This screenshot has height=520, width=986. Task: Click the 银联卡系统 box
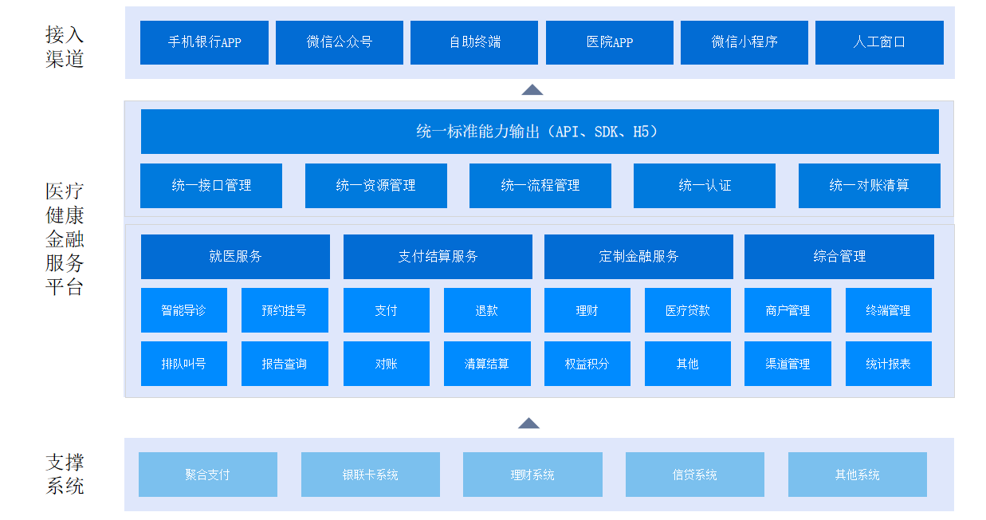pyautogui.click(x=371, y=475)
